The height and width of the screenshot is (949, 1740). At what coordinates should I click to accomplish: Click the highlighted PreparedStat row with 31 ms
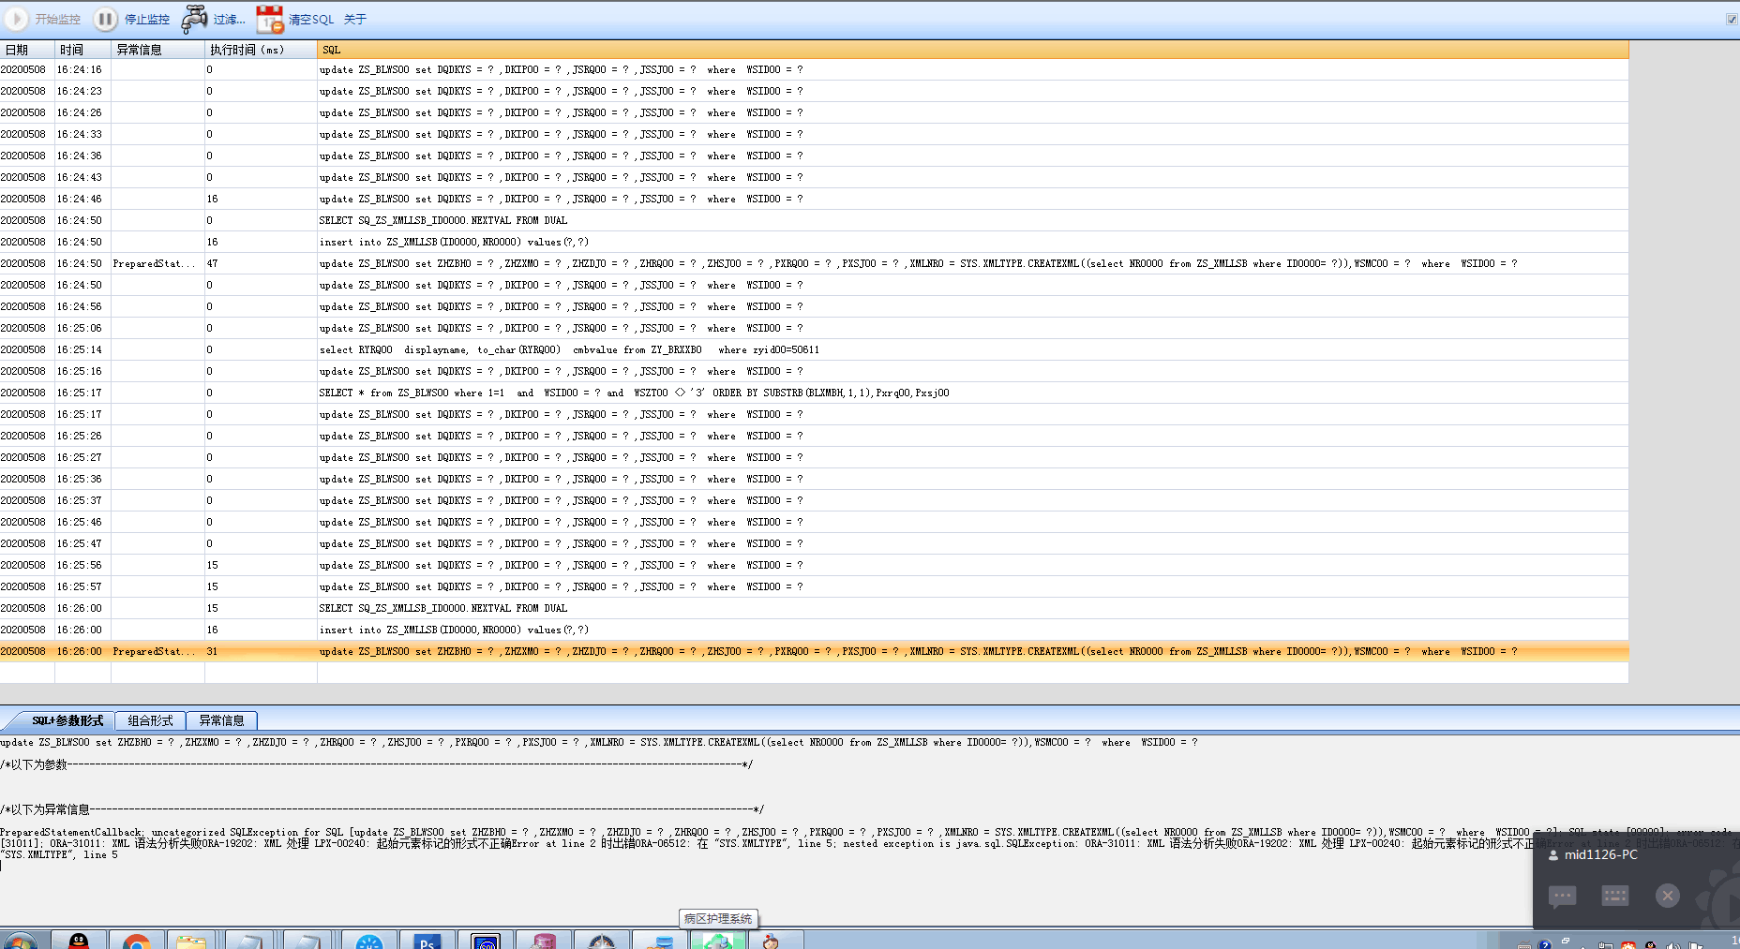tap(814, 651)
